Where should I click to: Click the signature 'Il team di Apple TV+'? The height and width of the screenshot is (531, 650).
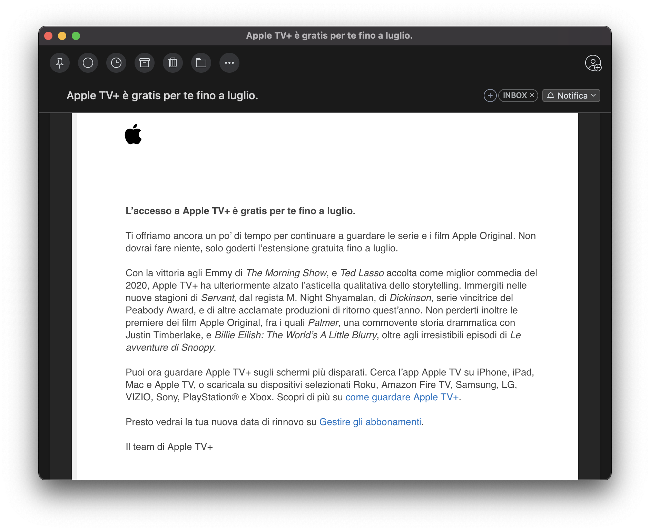[169, 447]
